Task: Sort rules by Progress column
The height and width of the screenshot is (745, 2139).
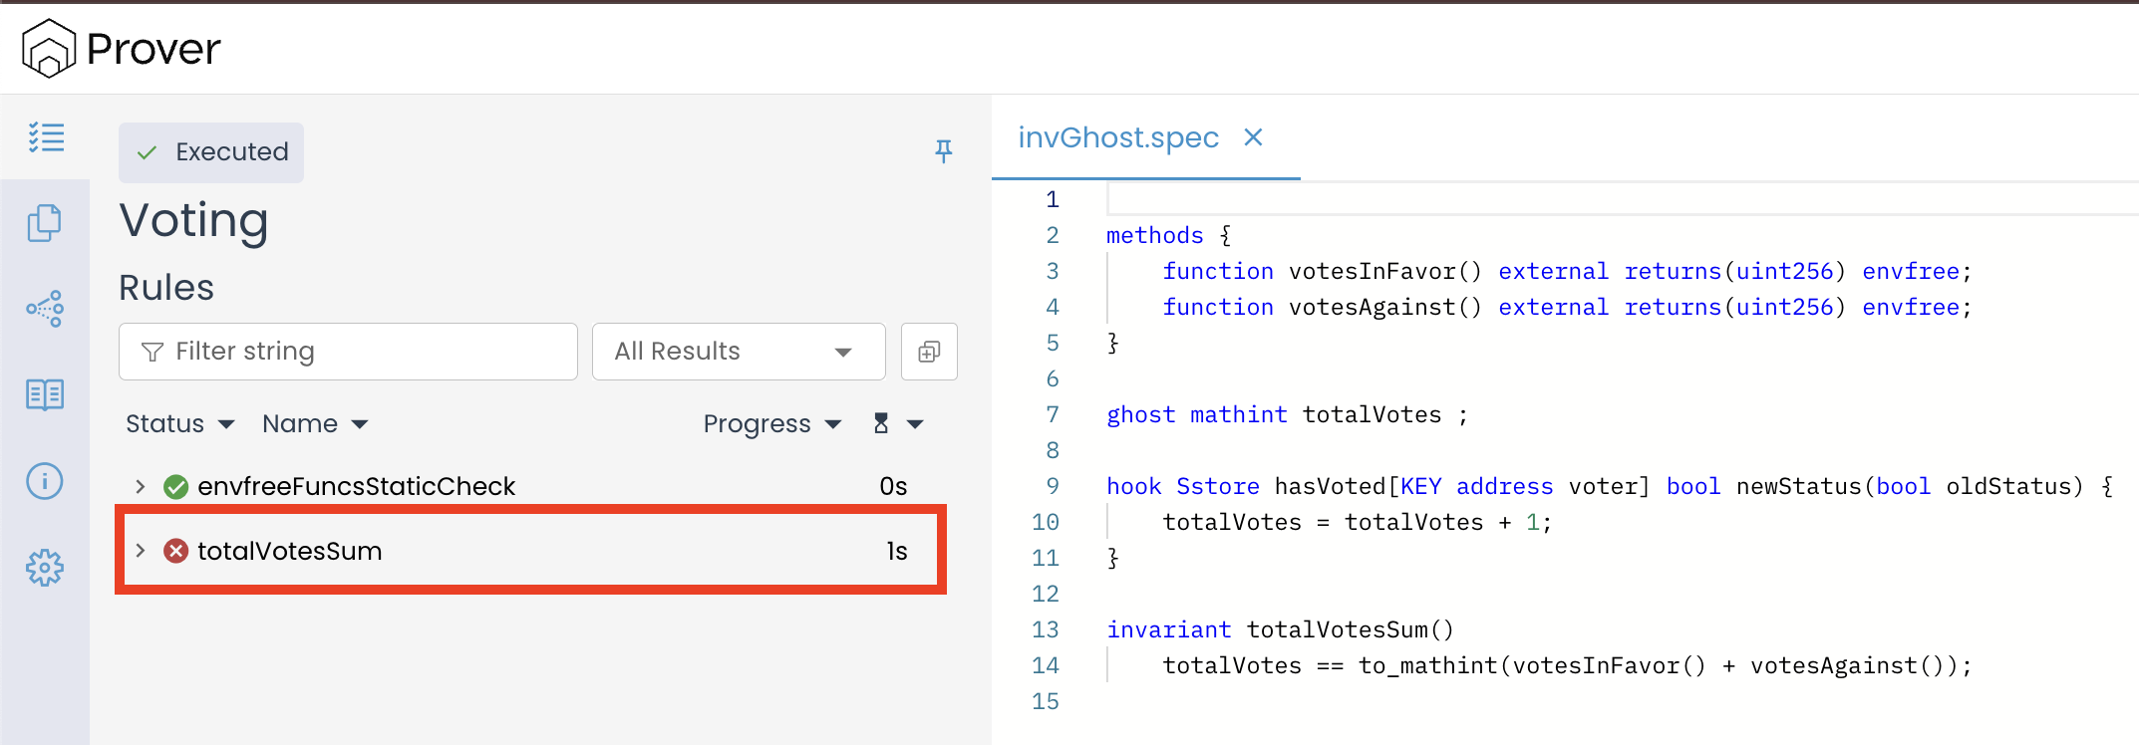Action: [770, 424]
